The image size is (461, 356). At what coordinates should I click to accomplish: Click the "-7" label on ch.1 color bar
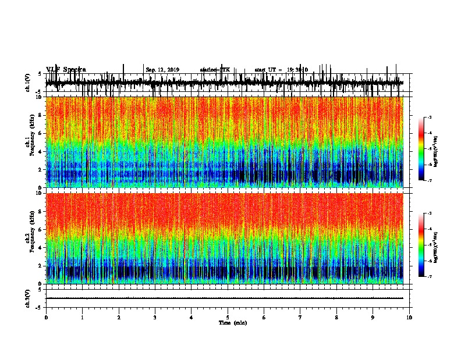pos(429,180)
